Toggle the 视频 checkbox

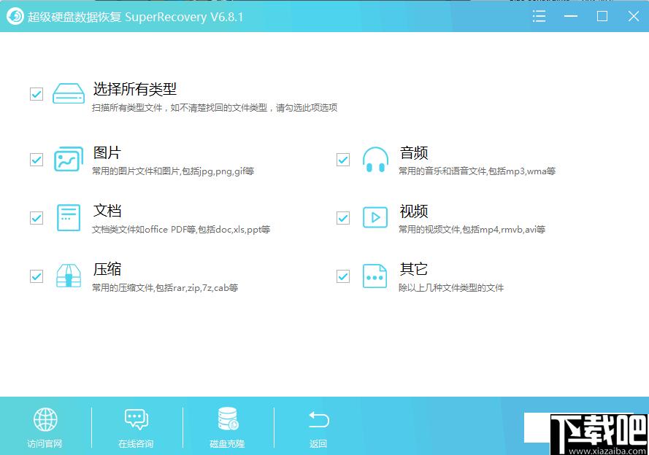coord(343,218)
